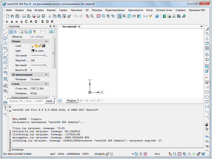The image size is (212, 159).
Task: Close the Свойства properties panel
Action: click(x=54, y=26)
